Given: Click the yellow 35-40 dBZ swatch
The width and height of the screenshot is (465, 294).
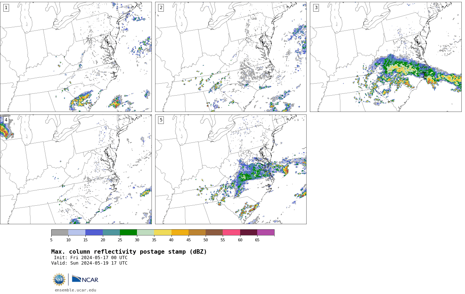Looking at the screenshot, I should click(163, 233).
